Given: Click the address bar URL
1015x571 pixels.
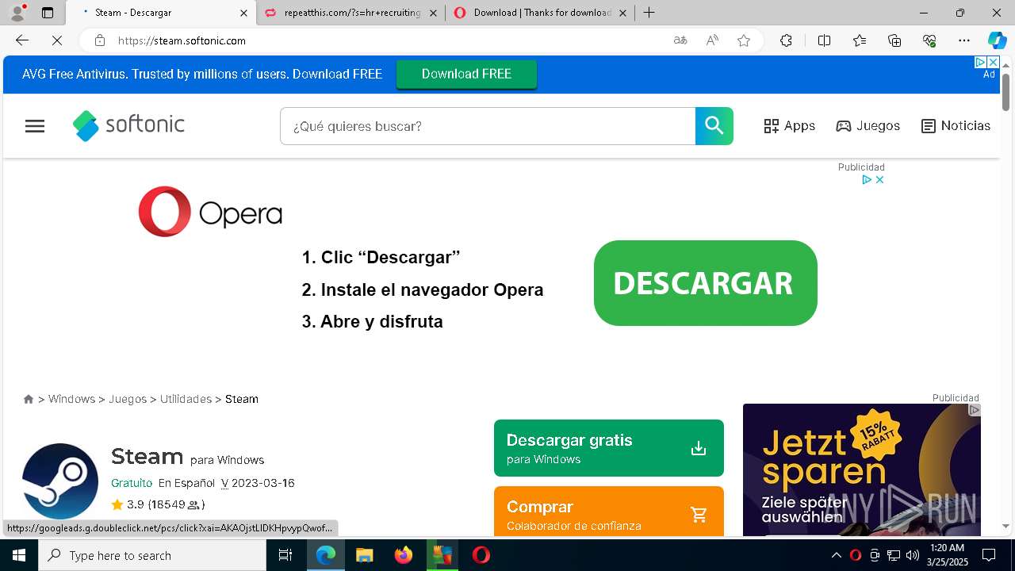Looking at the screenshot, I should [x=182, y=40].
